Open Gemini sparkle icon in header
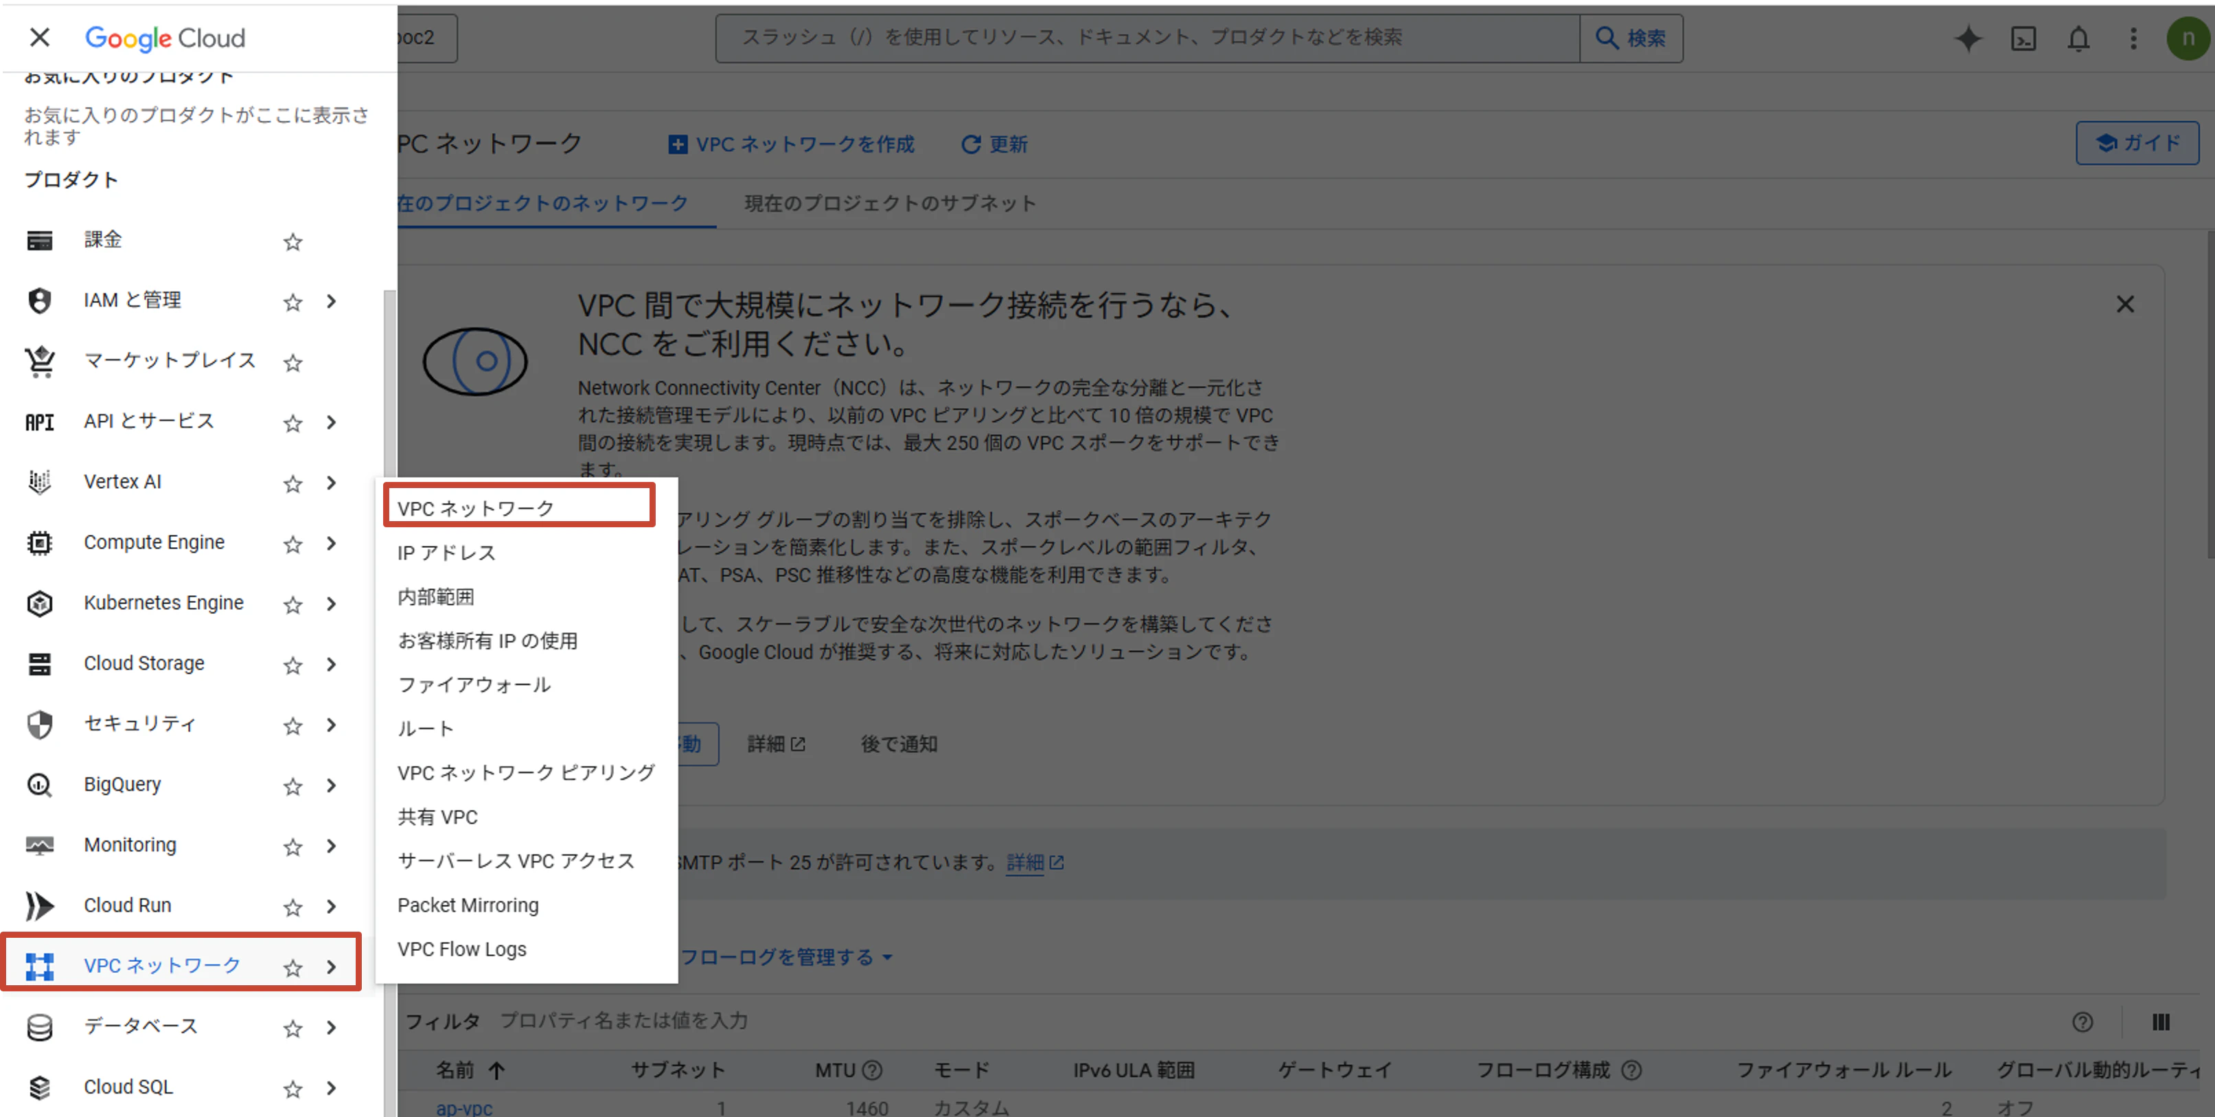2215x1117 pixels. pyautogui.click(x=1967, y=38)
